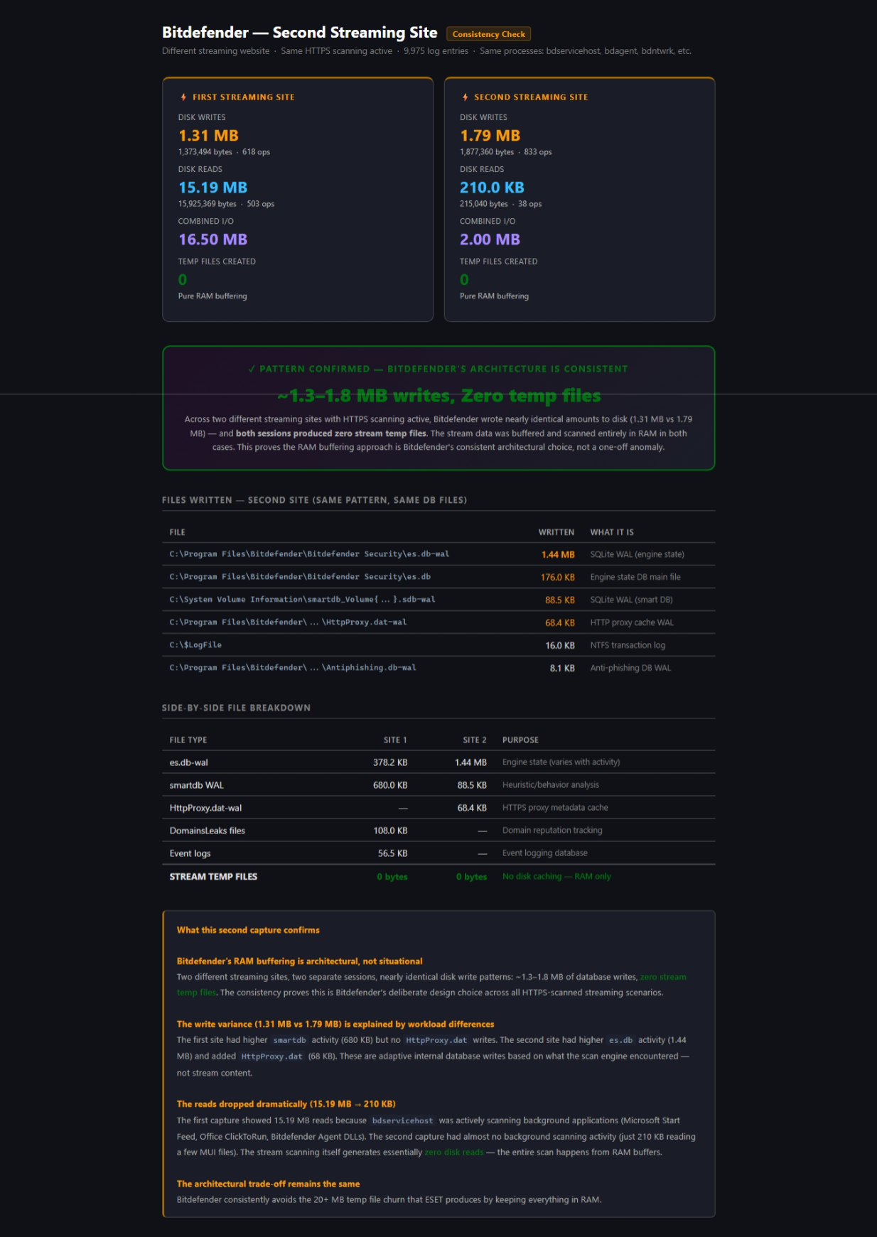Image resolution: width=877 pixels, height=1237 pixels.
Task: Select the Antiphishing.db-wal file path
Action: 293,668
